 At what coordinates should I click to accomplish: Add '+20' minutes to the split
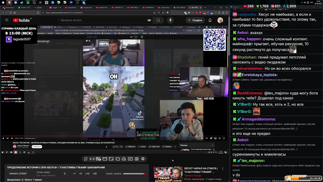coord(95,174)
